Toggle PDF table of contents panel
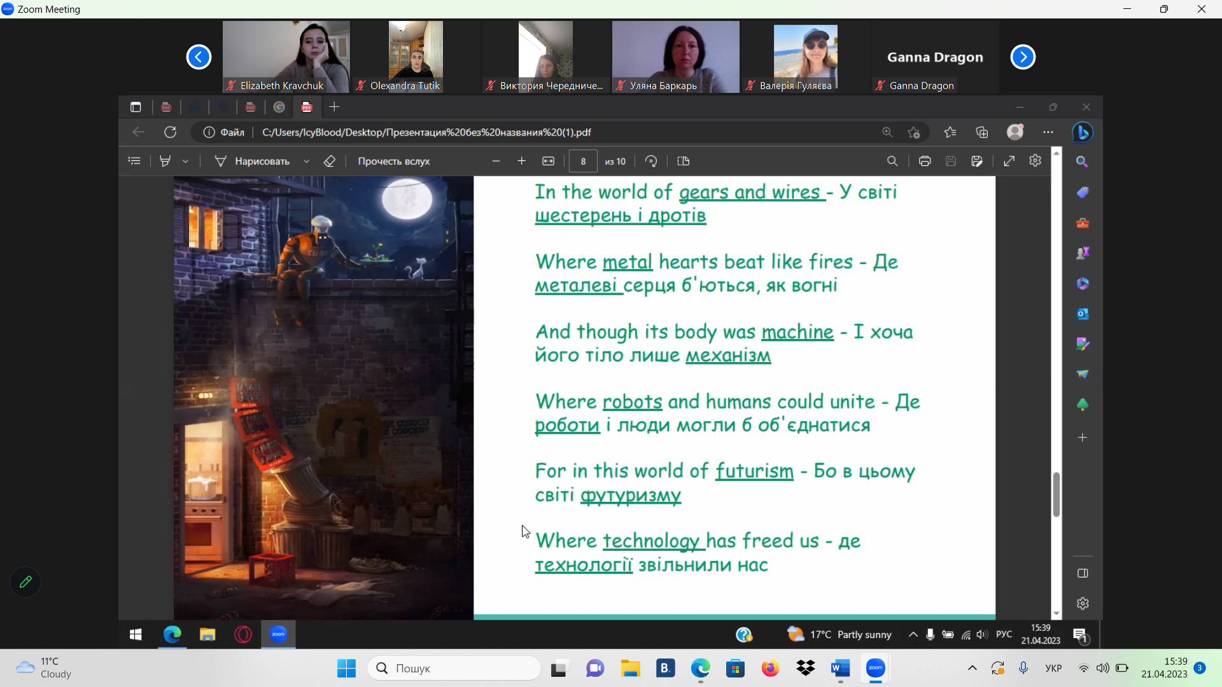The width and height of the screenshot is (1222, 687). 134,161
